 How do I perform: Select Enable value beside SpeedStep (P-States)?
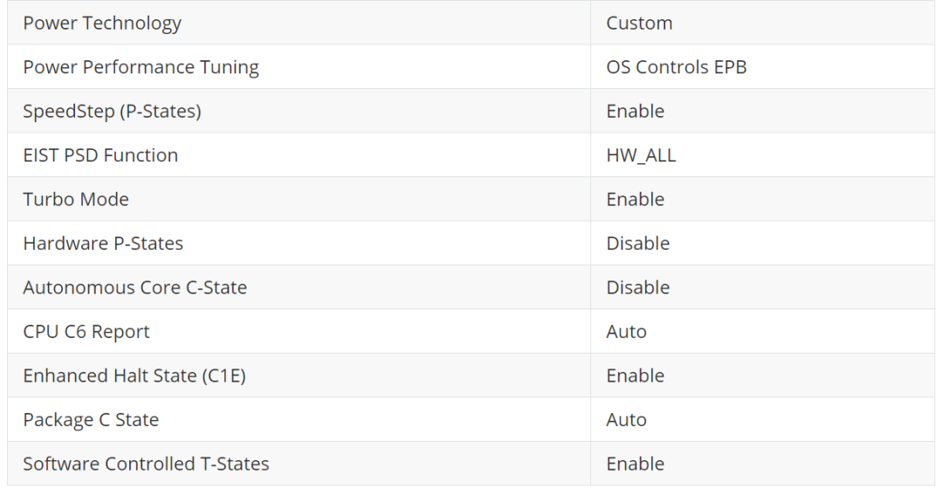[x=635, y=112]
